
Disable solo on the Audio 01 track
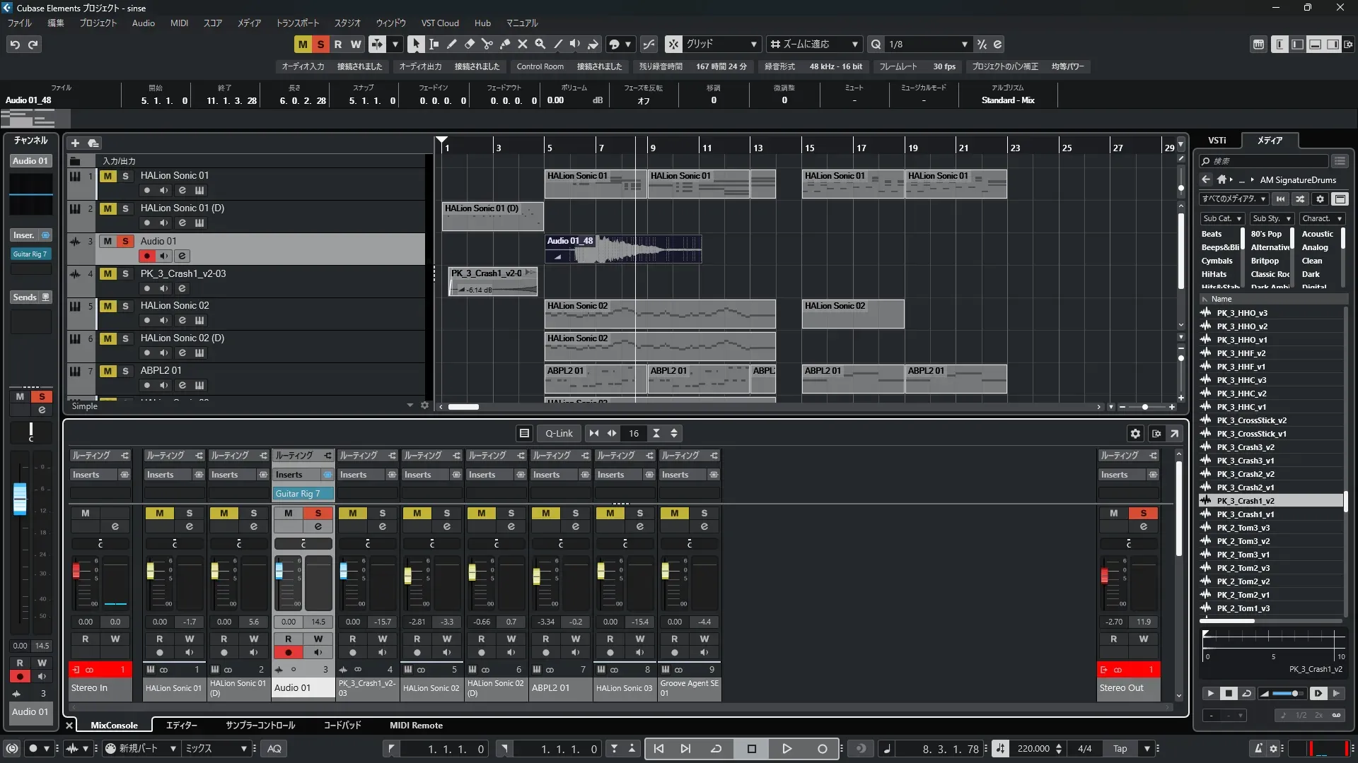pyautogui.click(x=125, y=241)
